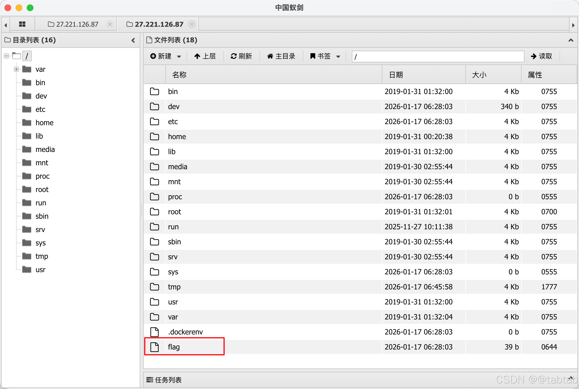Screen dimensions: 579x389
Task: Click the refresh (刷新) icon button
Action: [x=241, y=56]
